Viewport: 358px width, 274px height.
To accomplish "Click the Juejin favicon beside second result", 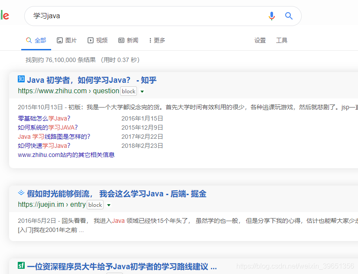I will click(21, 193).
